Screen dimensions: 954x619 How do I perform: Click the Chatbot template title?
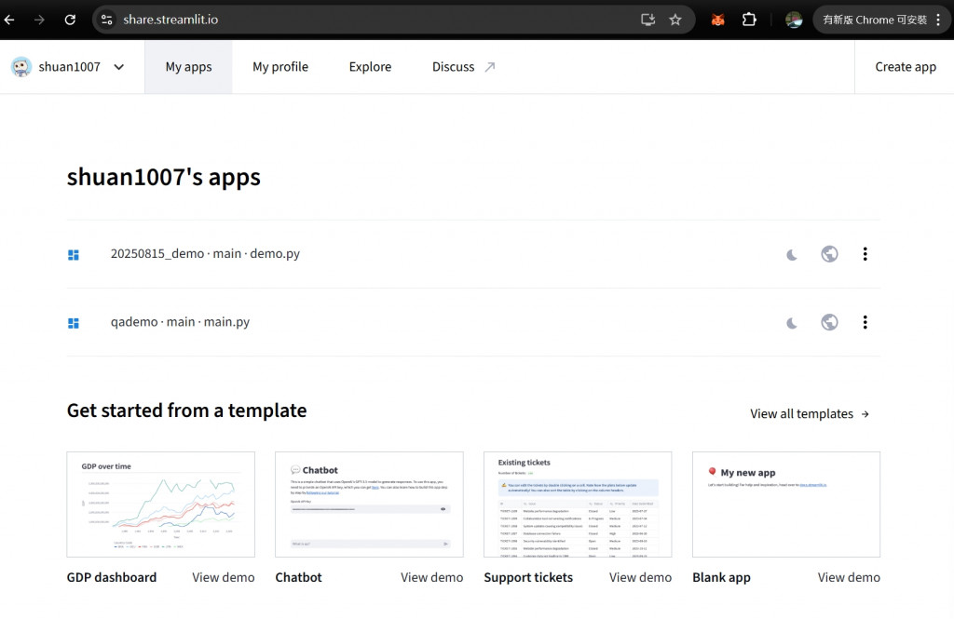tap(298, 577)
